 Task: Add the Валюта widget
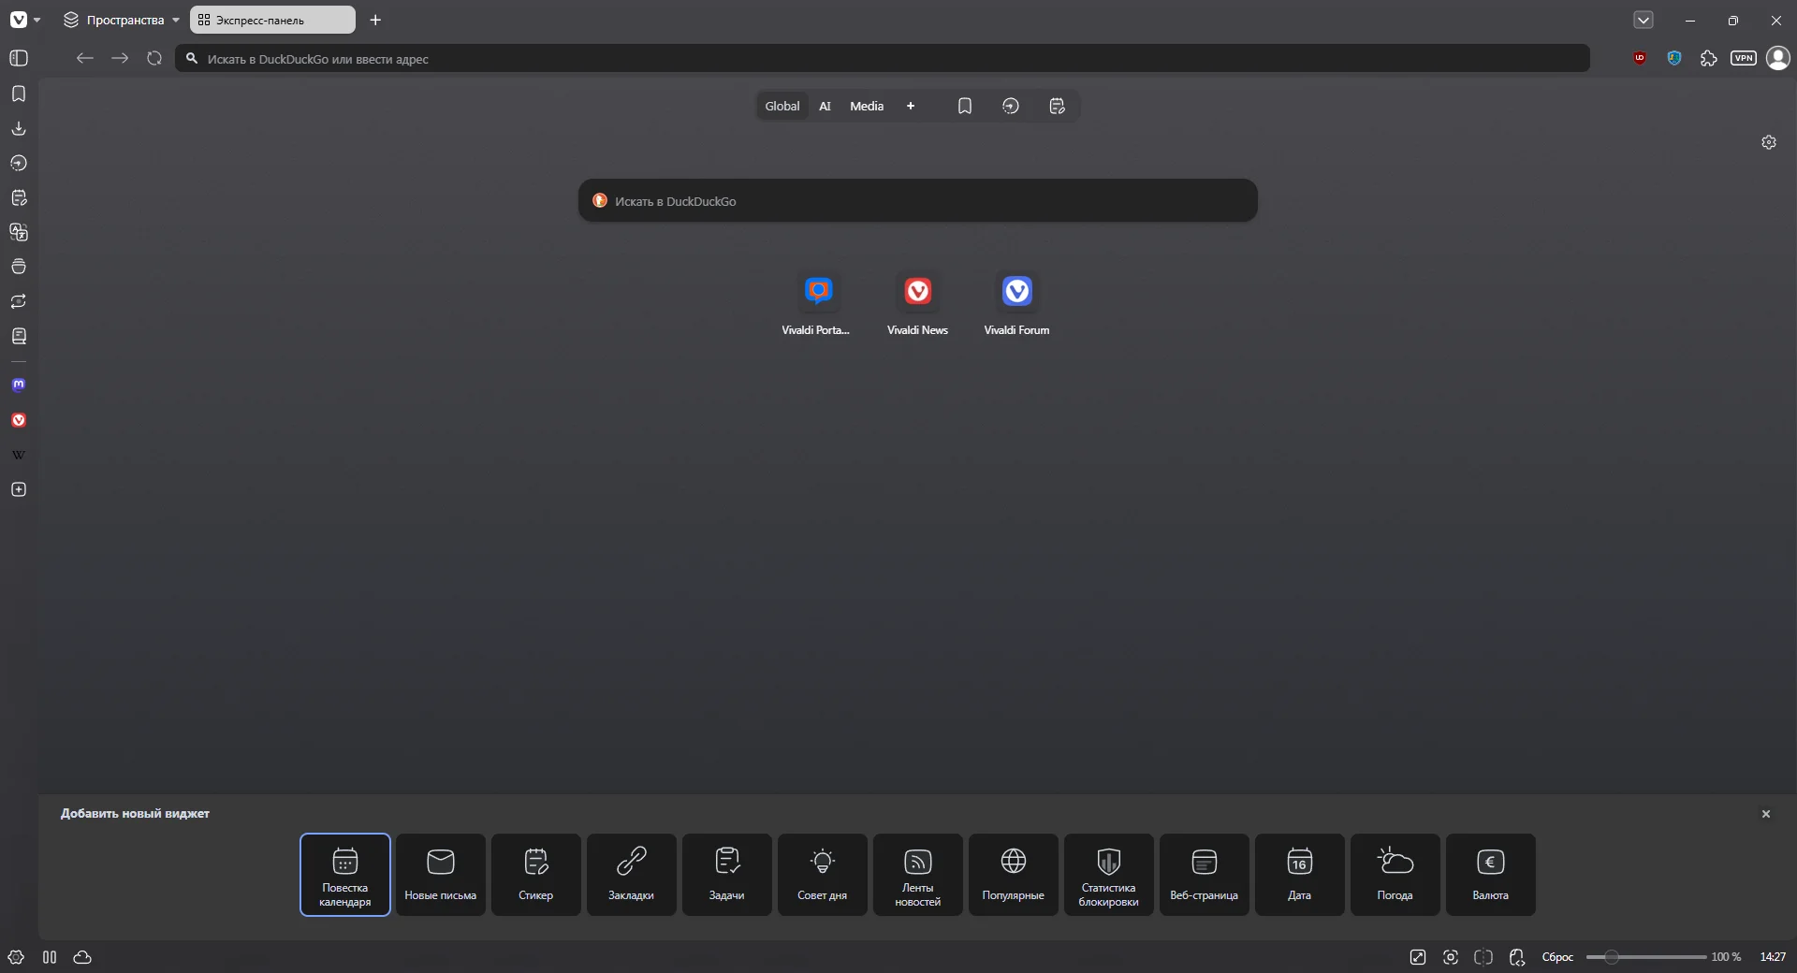click(x=1491, y=875)
